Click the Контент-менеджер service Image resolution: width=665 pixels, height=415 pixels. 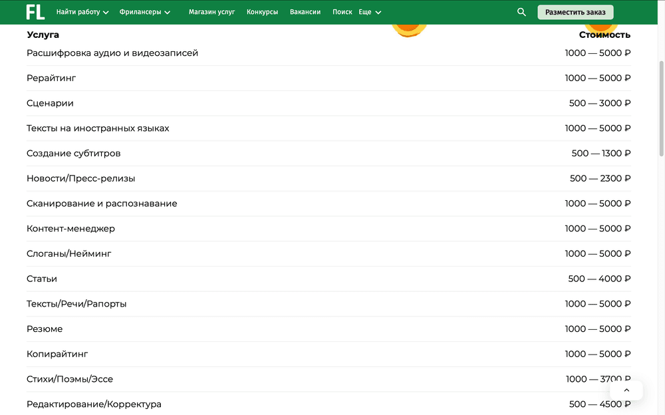point(70,228)
